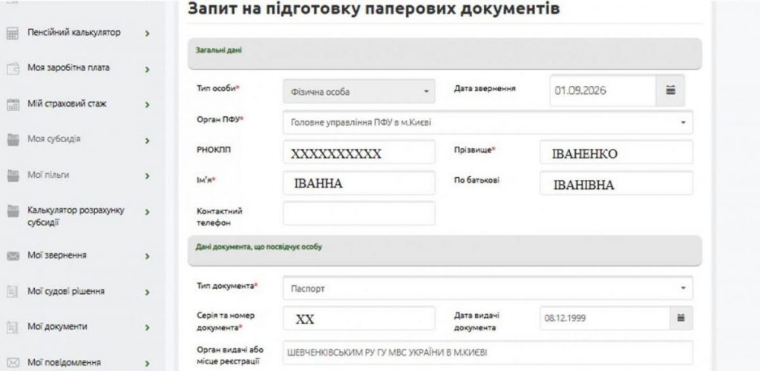
Task: Expand the Мої повідомлення chevron
Action: pos(147,364)
